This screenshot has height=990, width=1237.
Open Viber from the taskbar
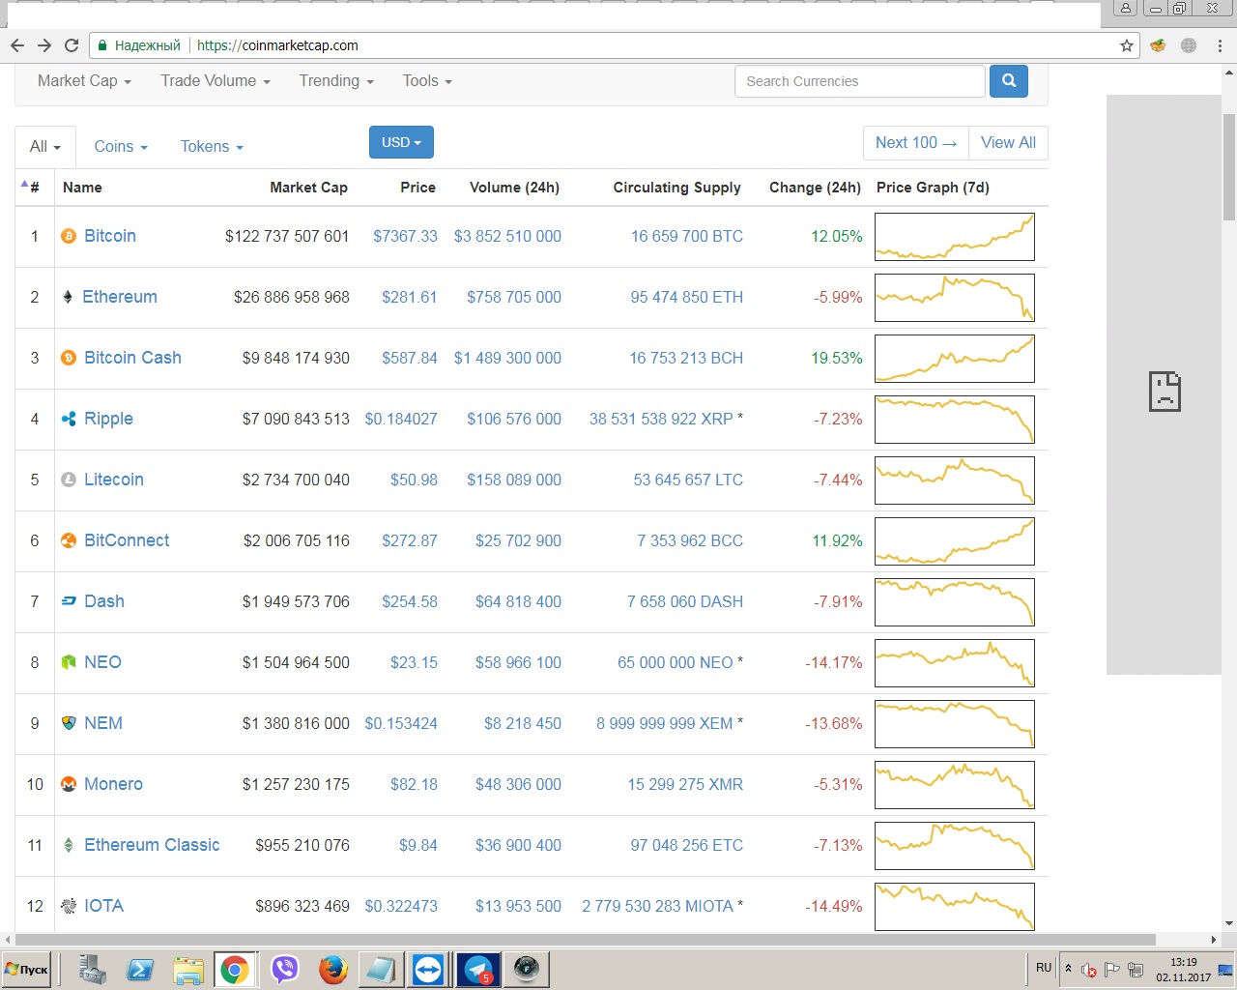tap(285, 969)
